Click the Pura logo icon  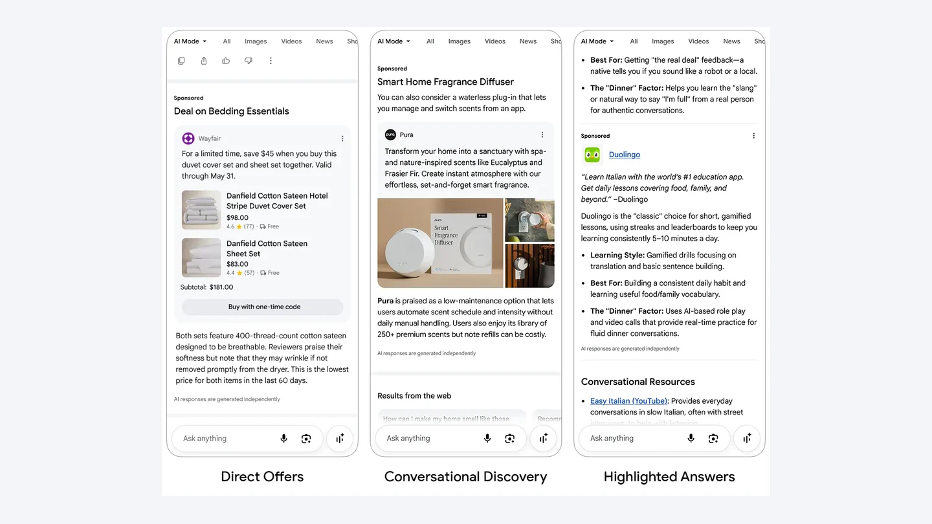click(x=390, y=135)
